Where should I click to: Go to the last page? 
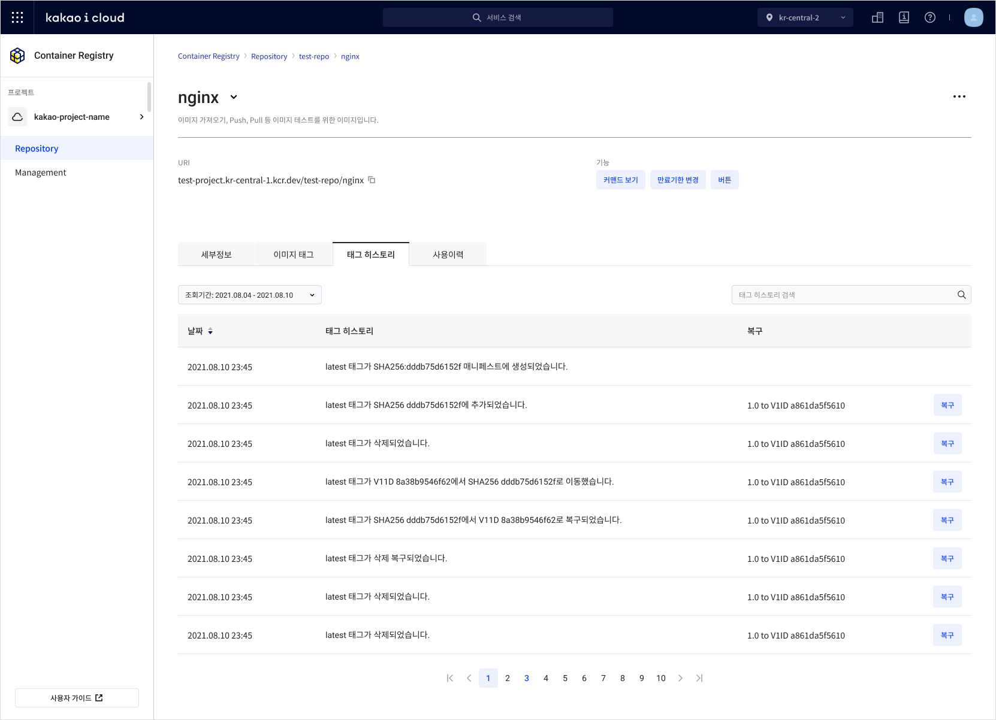click(699, 678)
